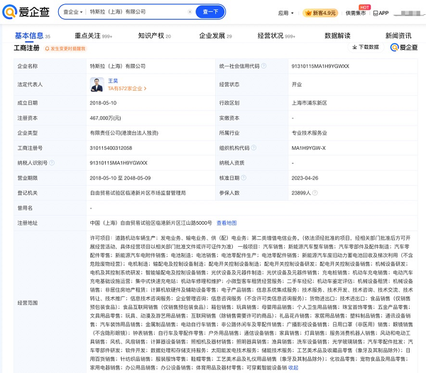Clear the search box with the X icon
Image resolution: width=426 pixels, height=373 pixels.
[x=190, y=11]
